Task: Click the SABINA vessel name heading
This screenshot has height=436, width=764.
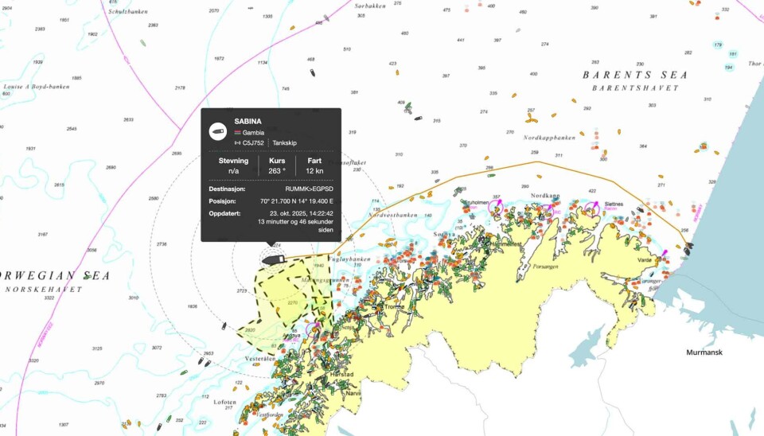Action: point(248,121)
